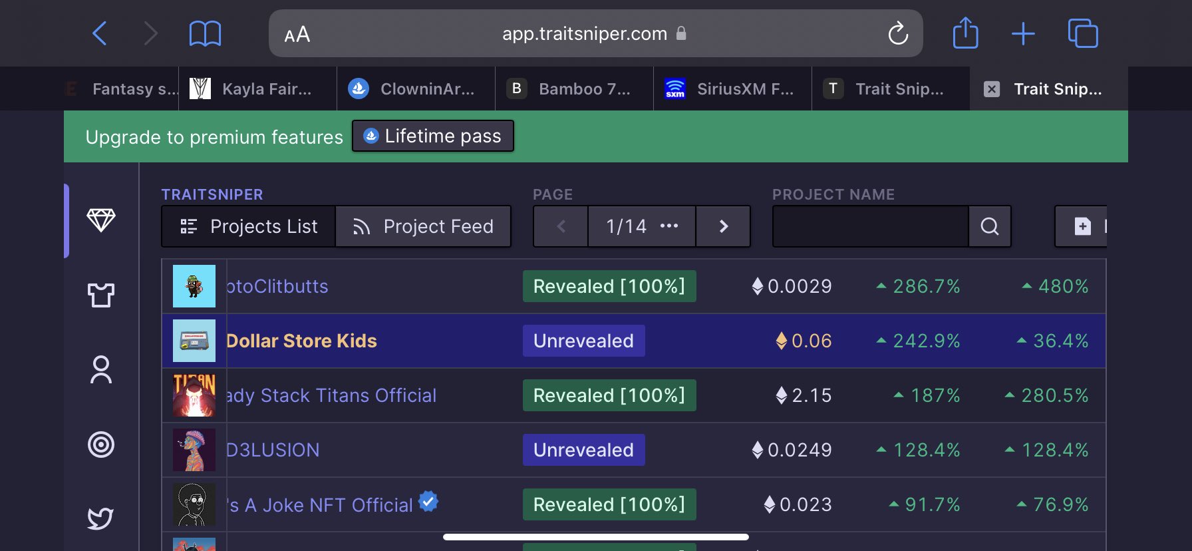Click Revealed [100%] badge for otoClitbutts
The image size is (1192, 551).
point(609,286)
